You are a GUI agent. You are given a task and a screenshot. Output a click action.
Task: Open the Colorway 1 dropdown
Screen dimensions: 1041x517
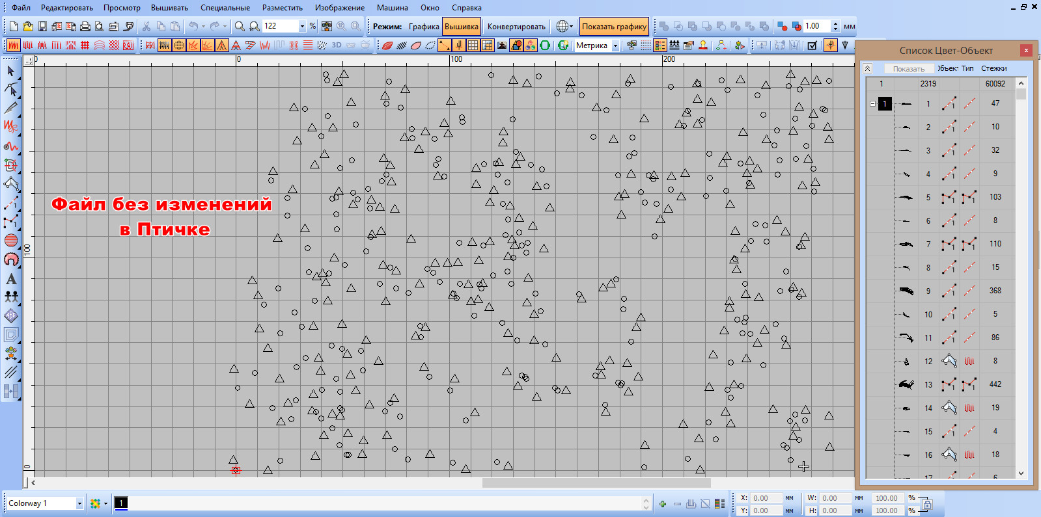coord(79,503)
